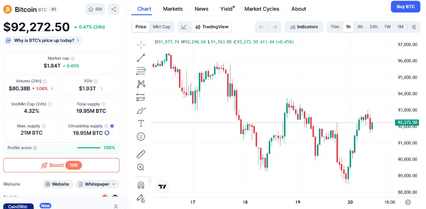Select the 4h timeframe interval
This screenshot has height=209, width=426.
(x=360, y=27)
